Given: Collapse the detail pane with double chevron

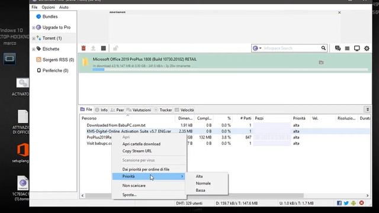Looking at the screenshot, I should pyautogui.click(x=367, y=109).
